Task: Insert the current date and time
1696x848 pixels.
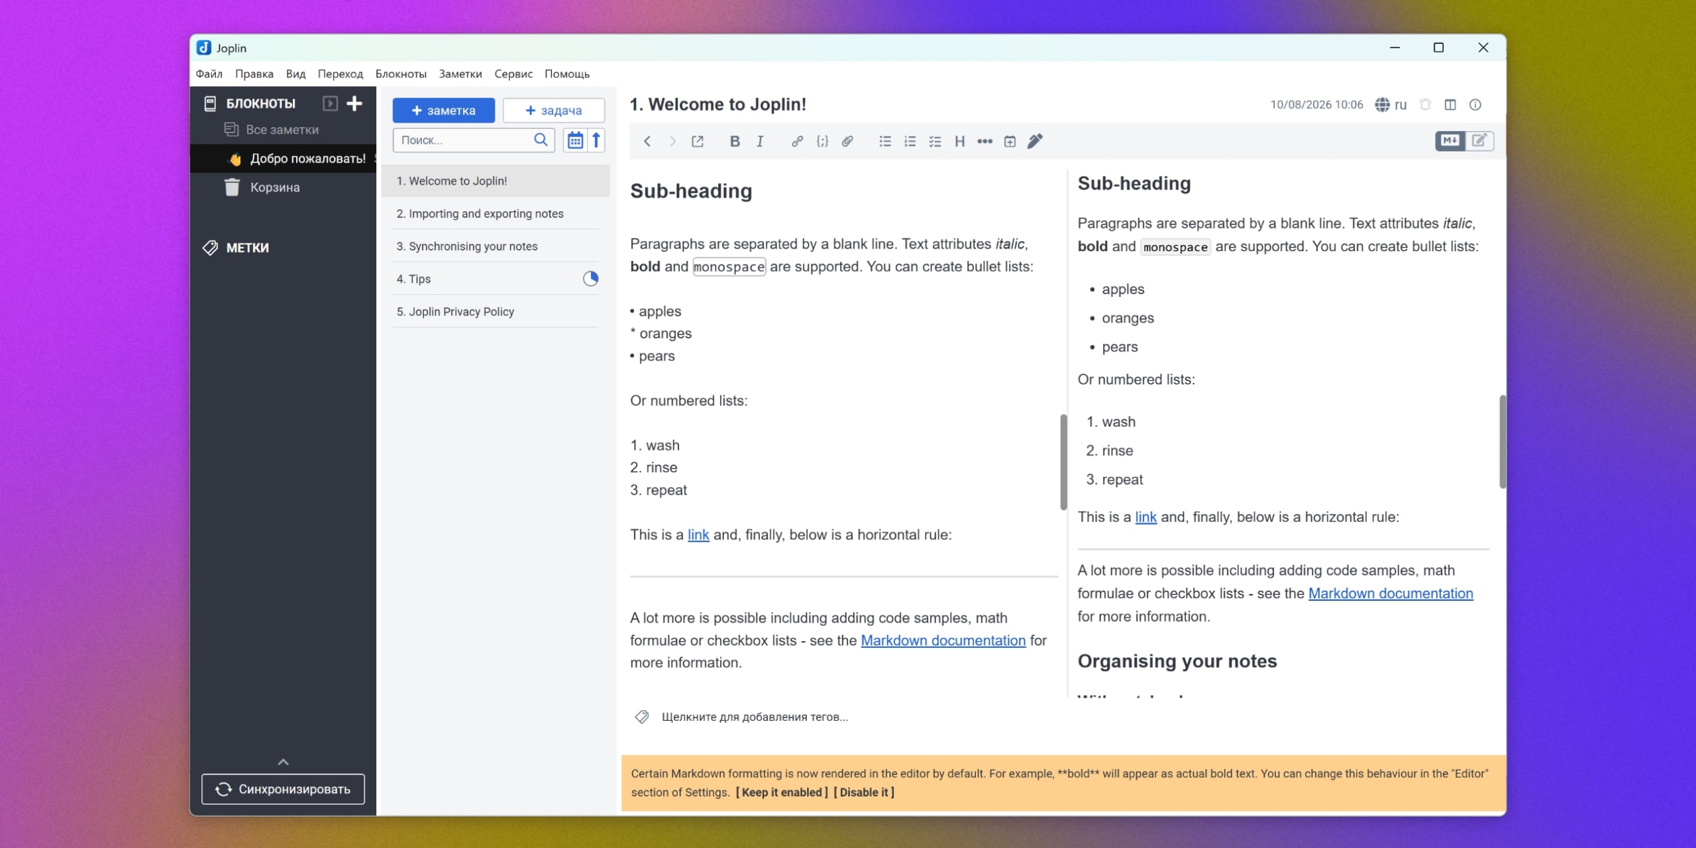Action: (x=1010, y=141)
